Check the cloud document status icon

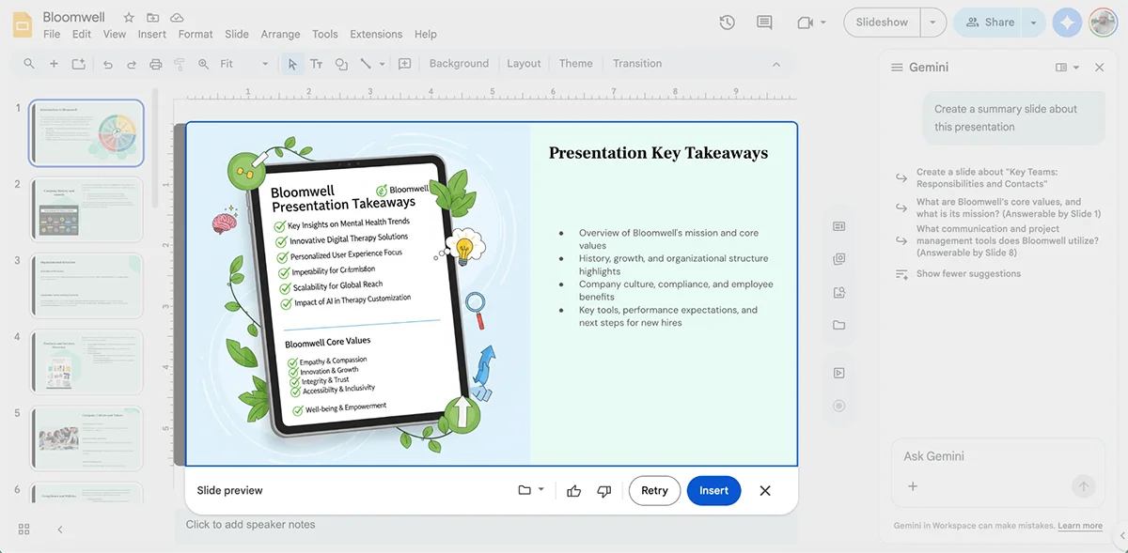point(177,18)
